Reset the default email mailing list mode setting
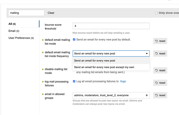179x115 pixels. click(160, 41)
